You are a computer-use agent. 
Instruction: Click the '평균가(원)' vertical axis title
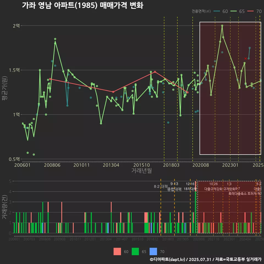(x=5, y=88)
